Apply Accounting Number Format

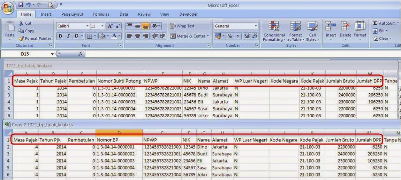(x=218, y=36)
